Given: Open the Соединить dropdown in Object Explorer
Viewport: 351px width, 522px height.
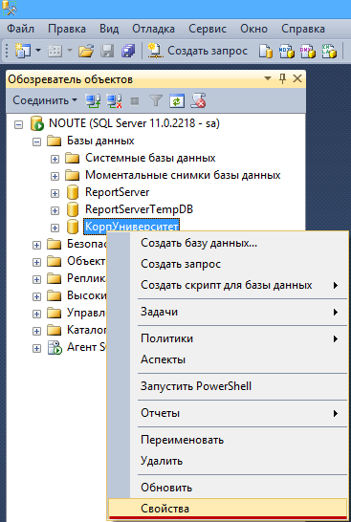Looking at the screenshot, I should point(45,99).
